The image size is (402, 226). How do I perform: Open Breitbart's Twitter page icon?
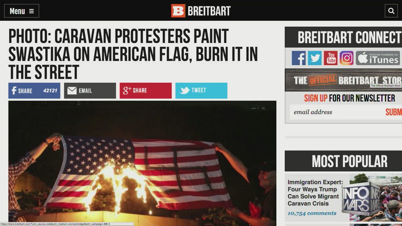(315, 58)
